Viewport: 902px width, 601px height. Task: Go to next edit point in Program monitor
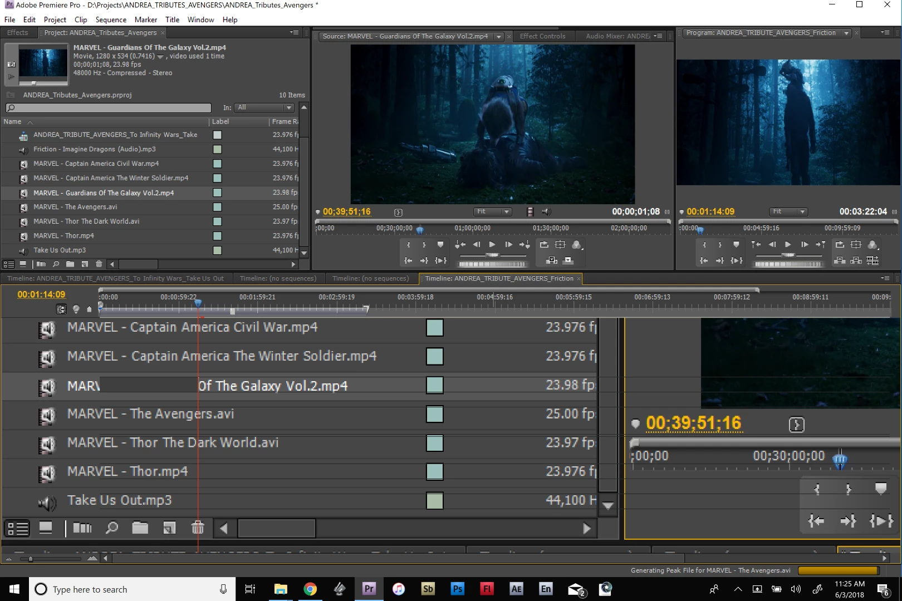tap(820, 244)
